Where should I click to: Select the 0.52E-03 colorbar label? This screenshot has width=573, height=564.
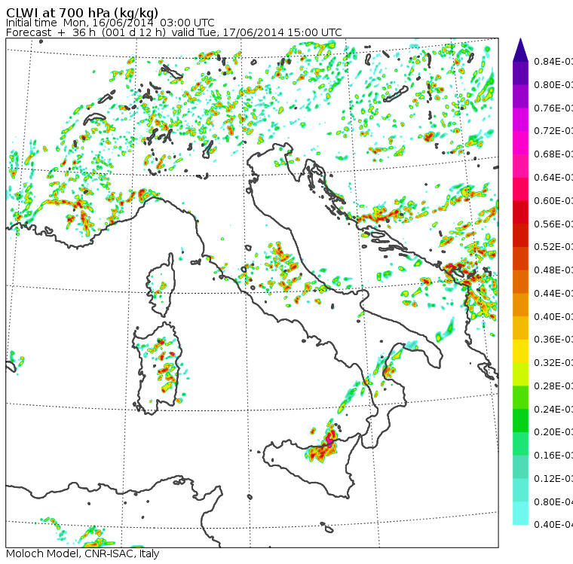(x=553, y=247)
